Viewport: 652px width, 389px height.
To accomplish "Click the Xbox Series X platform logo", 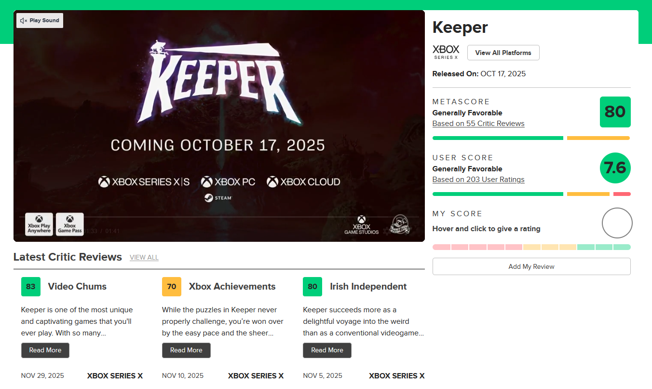I will [446, 52].
